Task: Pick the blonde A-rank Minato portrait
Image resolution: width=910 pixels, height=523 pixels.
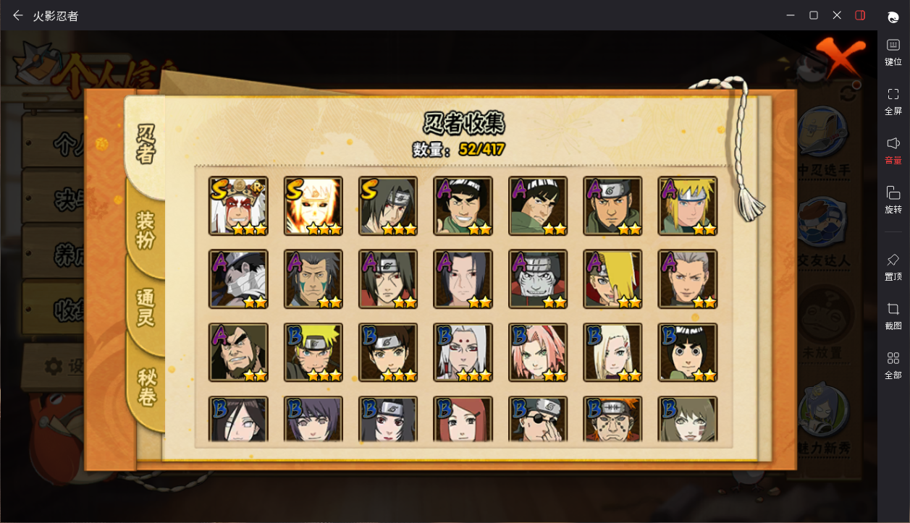Action: pyautogui.click(x=688, y=206)
